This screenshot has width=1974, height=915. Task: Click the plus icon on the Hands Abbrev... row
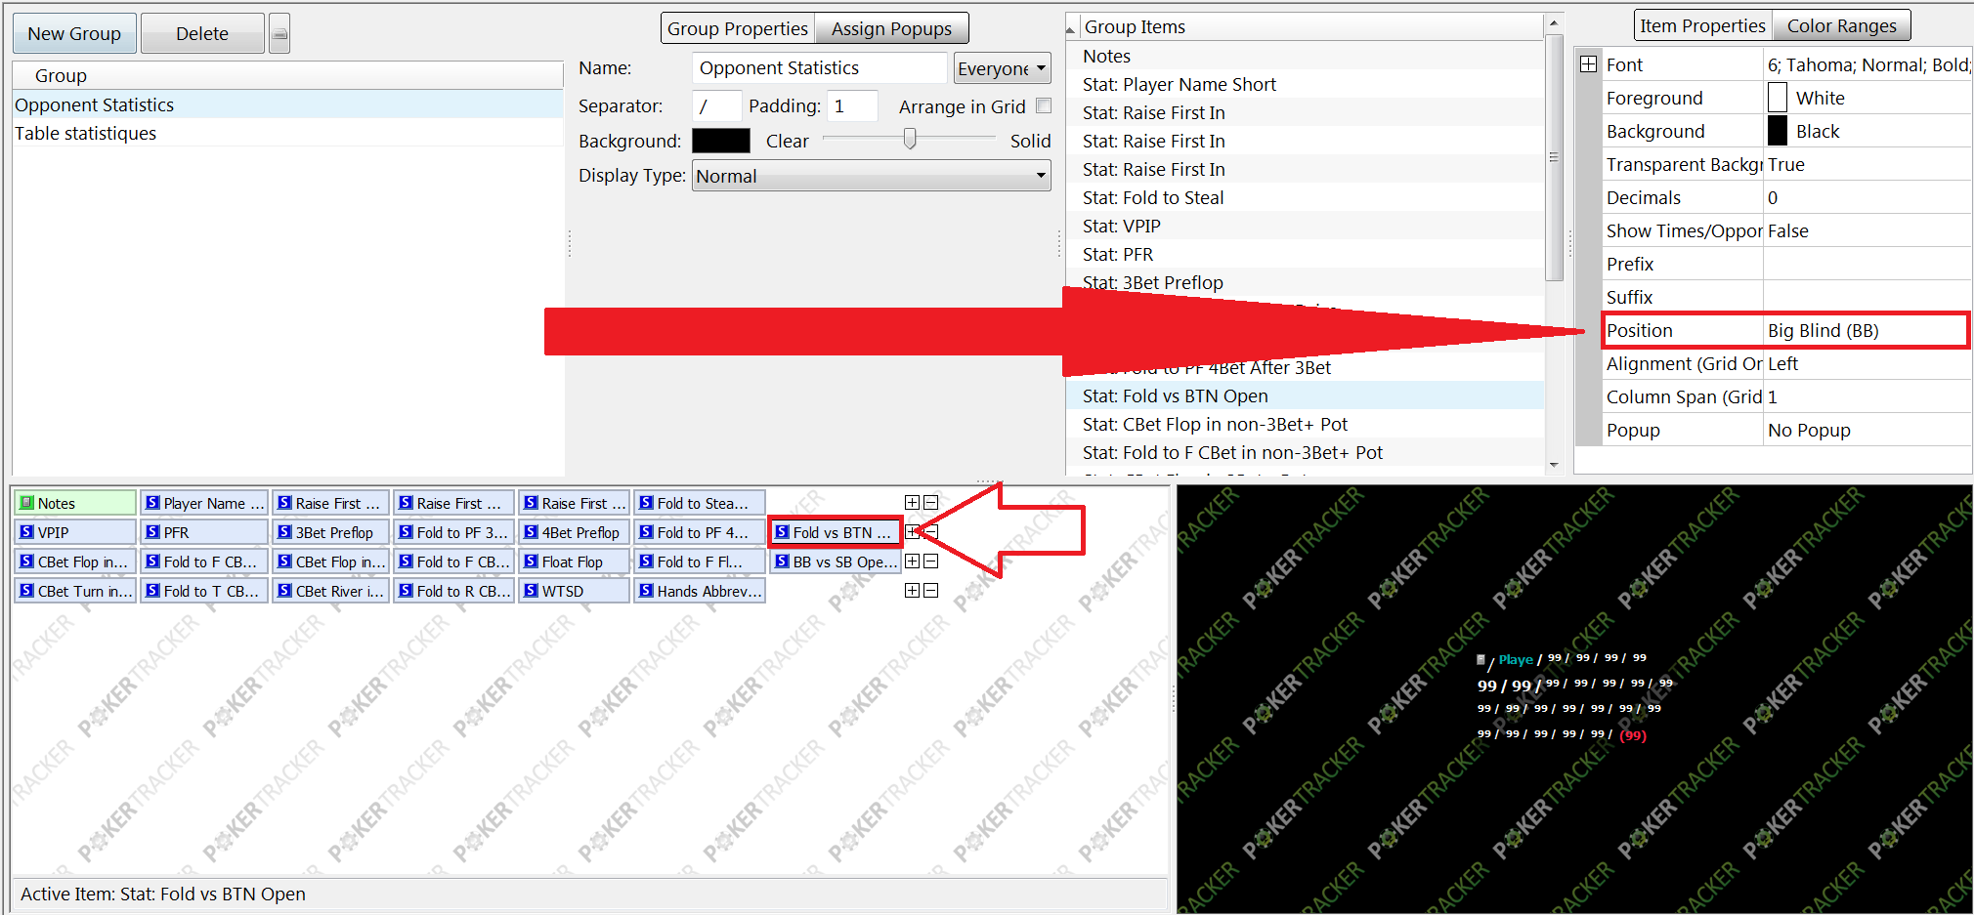(x=912, y=590)
